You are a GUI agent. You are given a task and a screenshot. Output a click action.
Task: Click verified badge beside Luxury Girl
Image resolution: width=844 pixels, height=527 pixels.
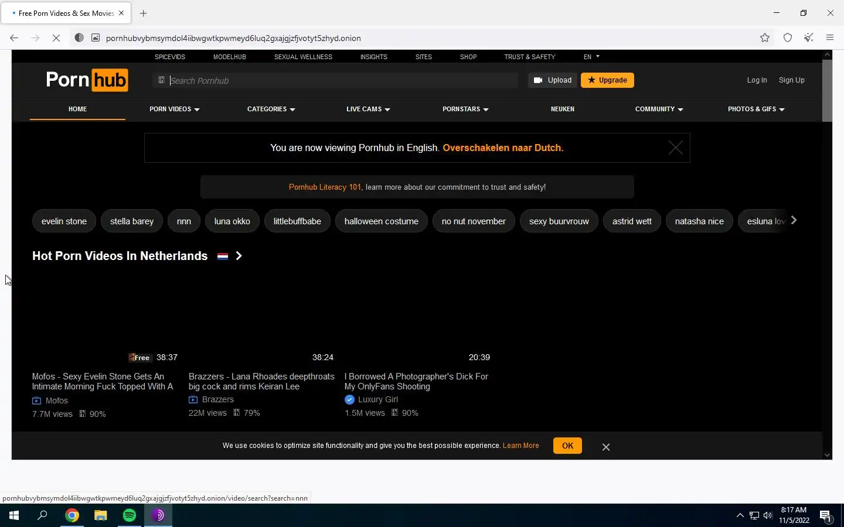click(x=349, y=399)
